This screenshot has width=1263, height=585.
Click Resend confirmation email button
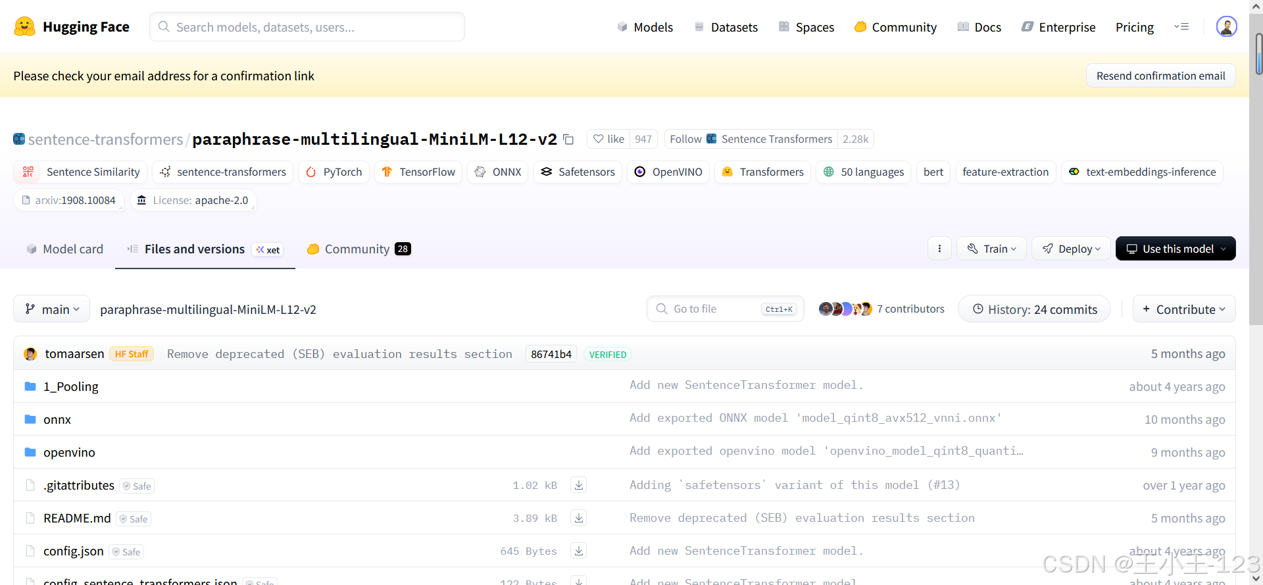click(1160, 76)
